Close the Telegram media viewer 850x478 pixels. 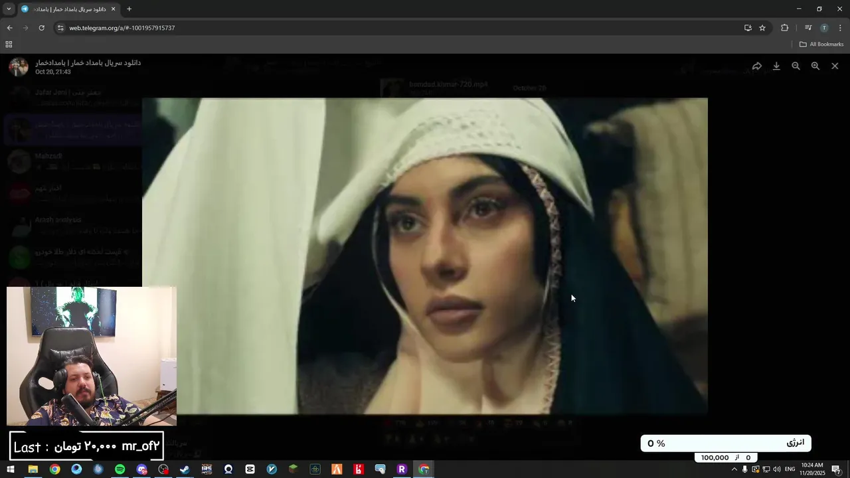[835, 66]
